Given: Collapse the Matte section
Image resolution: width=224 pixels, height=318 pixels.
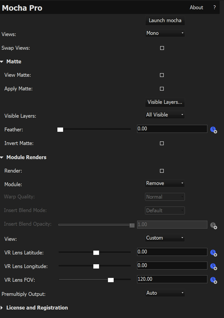Looking at the screenshot, I should point(2,62).
